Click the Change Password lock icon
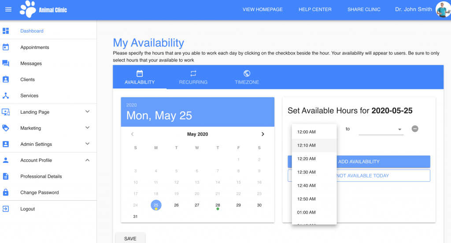This screenshot has height=243, width=451. pos(6,192)
